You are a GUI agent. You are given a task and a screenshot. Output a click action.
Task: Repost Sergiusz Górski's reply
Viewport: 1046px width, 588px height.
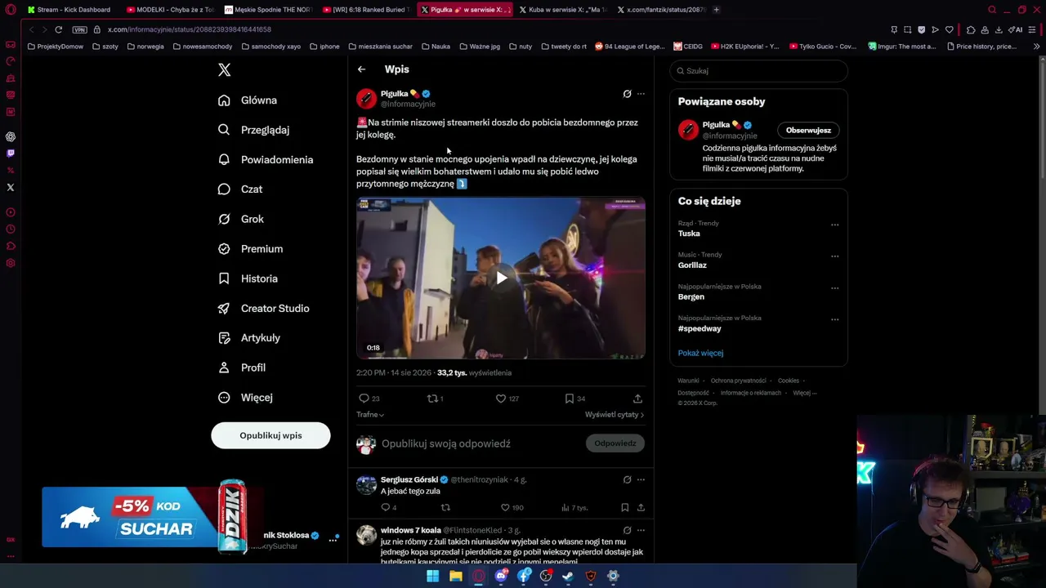[x=445, y=508]
